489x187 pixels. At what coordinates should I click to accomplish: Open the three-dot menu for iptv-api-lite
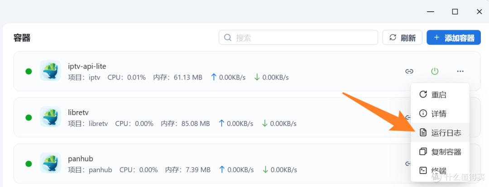pos(460,71)
